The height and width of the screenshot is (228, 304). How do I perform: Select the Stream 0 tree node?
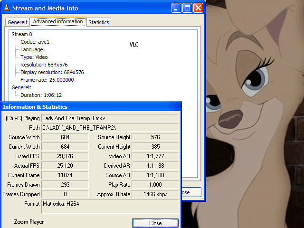(x=22, y=34)
